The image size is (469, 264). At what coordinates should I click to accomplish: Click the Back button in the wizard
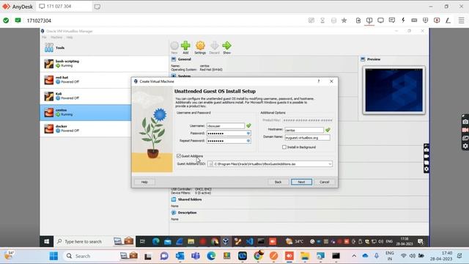278,182
